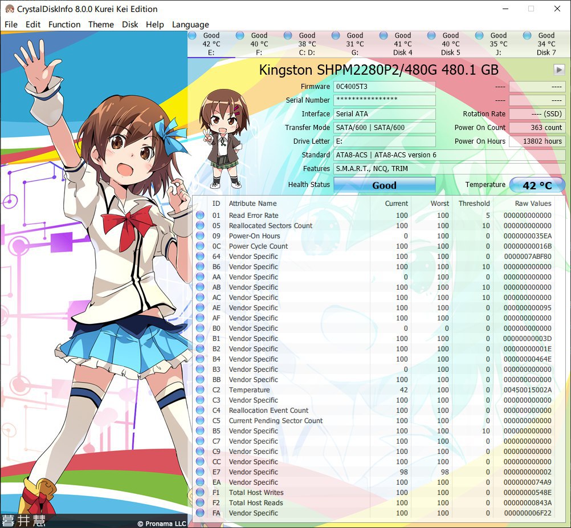Select disk F: at 40 °C
The image size is (571, 528).
(x=259, y=44)
